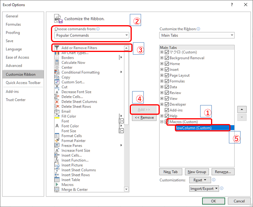Screen dimensions: 253x207
Task: Toggle the Home tab checkbox
Action: [x=167, y=64]
